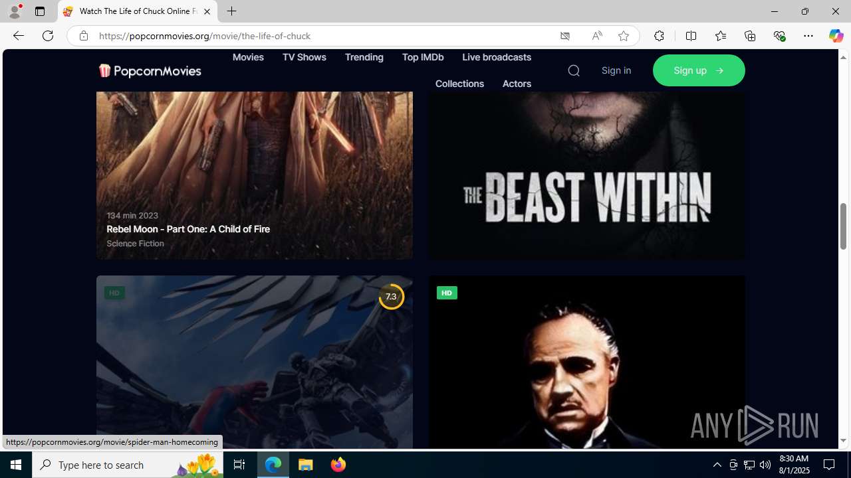View site information lock icon
851x478 pixels.
pyautogui.click(x=84, y=36)
